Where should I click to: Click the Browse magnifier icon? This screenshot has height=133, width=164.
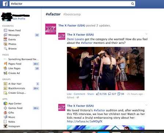pyautogui.click(x=5, y=48)
